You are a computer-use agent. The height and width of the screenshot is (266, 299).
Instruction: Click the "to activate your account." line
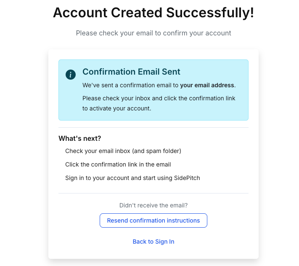pyautogui.click(x=116, y=108)
